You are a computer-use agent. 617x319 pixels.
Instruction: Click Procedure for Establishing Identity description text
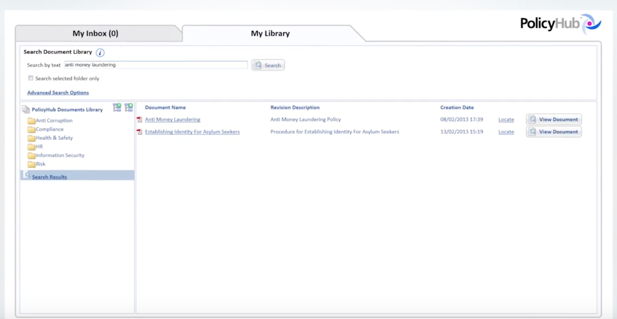335,132
